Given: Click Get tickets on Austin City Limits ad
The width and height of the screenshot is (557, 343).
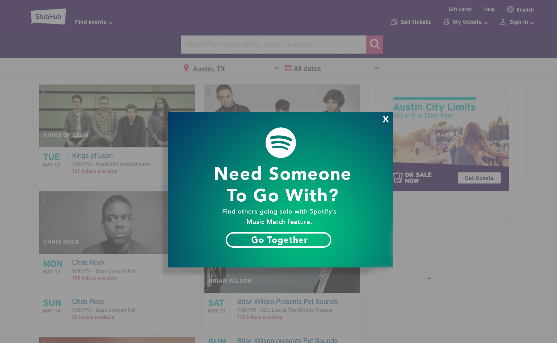Looking at the screenshot, I should point(479,178).
